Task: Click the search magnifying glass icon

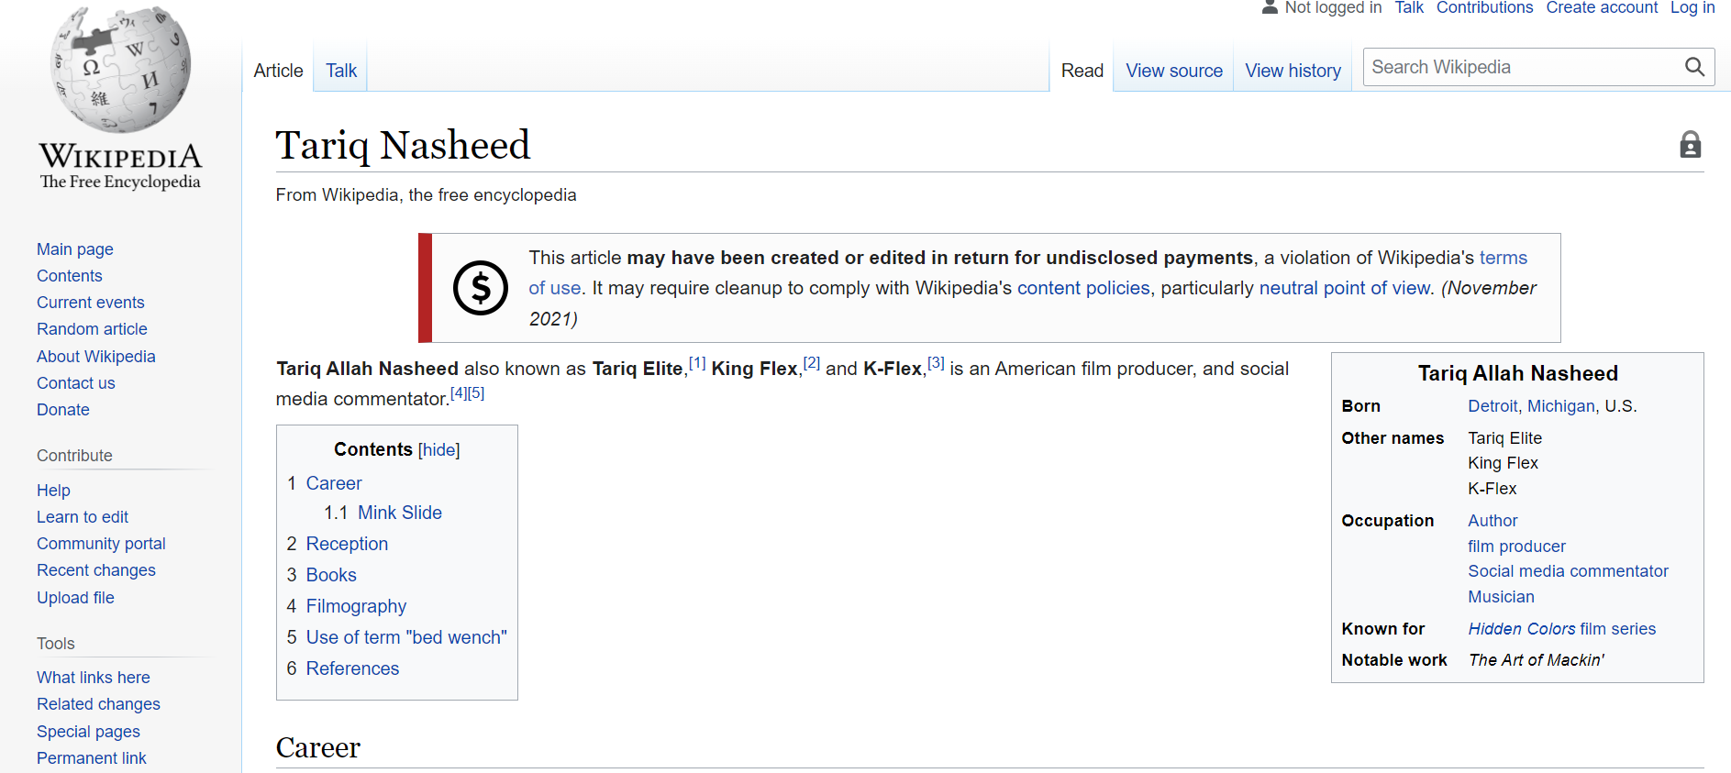Action: (1694, 67)
